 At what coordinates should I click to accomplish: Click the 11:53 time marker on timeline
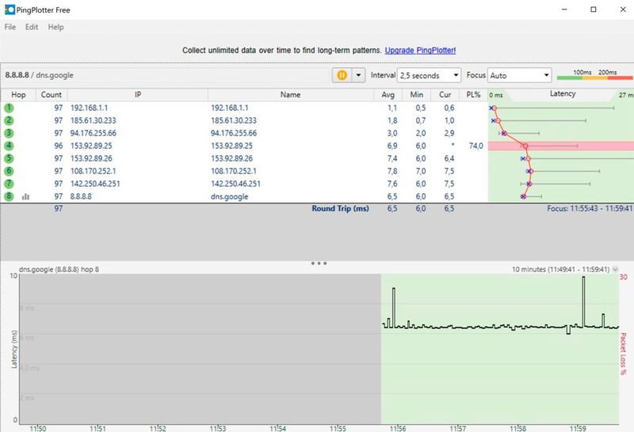click(x=217, y=428)
